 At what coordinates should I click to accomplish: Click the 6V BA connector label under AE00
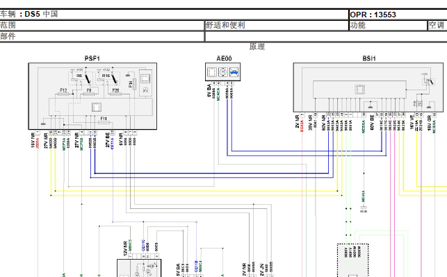pos(209,90)
